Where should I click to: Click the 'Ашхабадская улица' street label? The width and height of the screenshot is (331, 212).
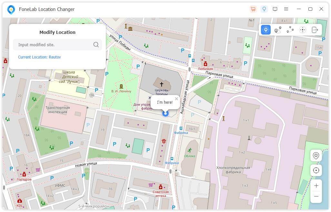[x=184, y=97]
